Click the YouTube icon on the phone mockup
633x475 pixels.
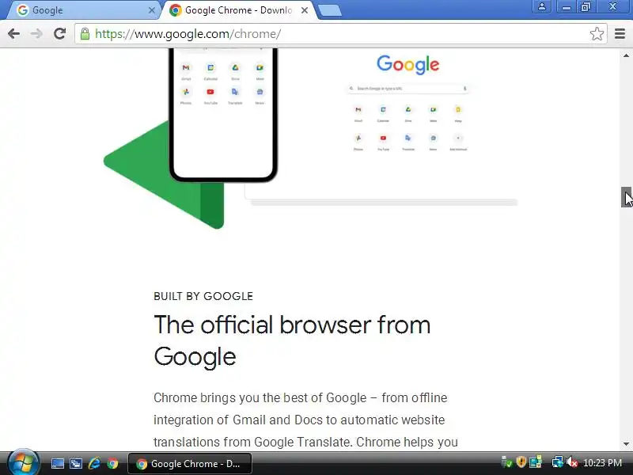[210, 92]
